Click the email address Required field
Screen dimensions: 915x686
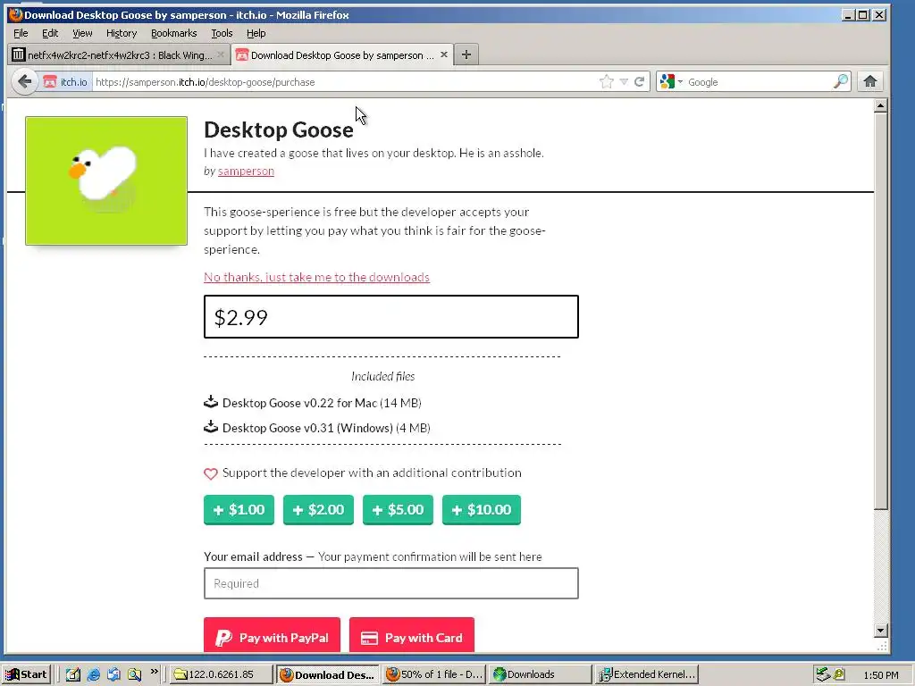pos(391,583)
